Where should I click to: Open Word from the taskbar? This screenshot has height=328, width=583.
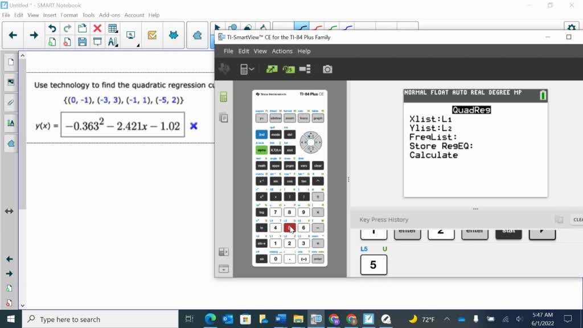pyautogui.click(x=281, y=319)
